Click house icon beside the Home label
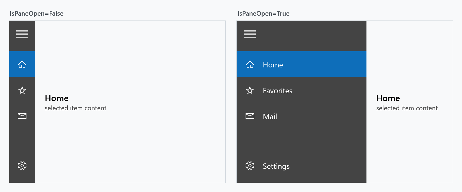 [x=250, y=64]
